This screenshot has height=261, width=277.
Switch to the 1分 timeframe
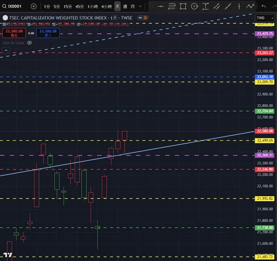47,6
